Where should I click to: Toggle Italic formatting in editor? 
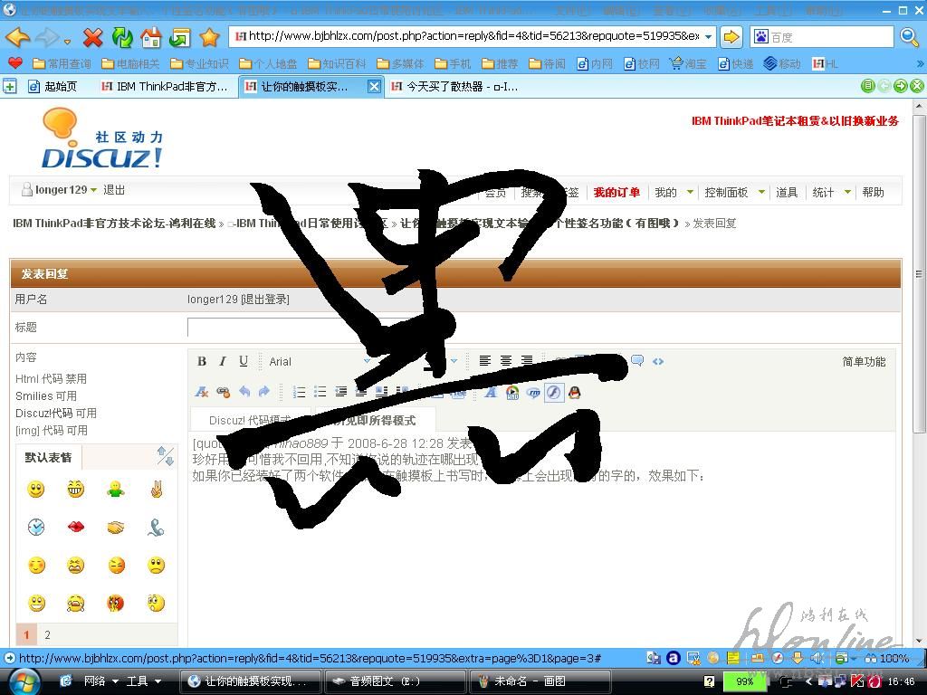223,361
